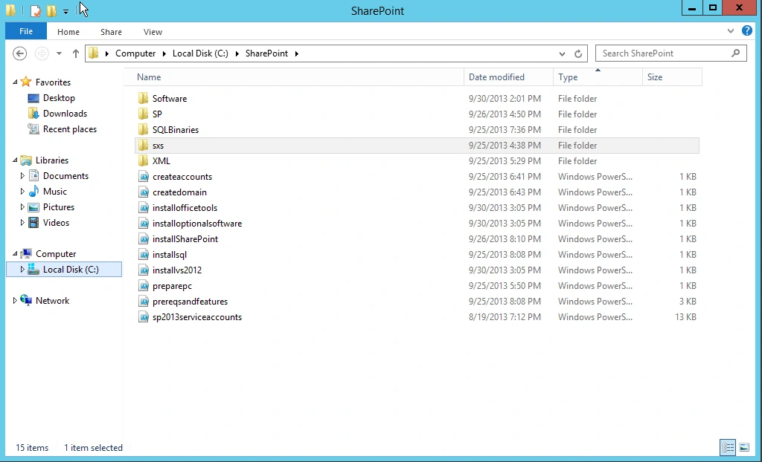The height and width of the screenshot is (462, 762).
Task: Open the Customize Quick Access Toolbar dropdown
Action: pos(65,10)
